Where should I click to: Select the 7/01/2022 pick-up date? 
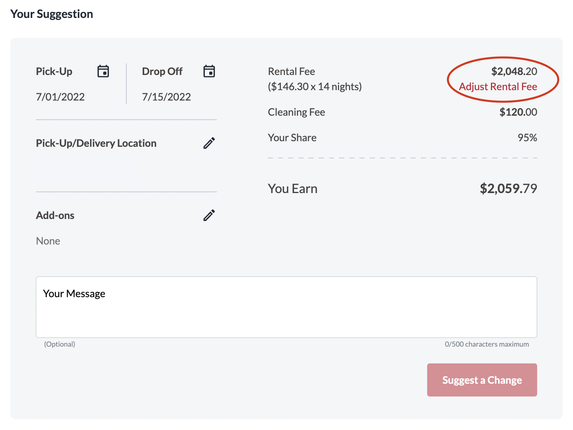[60, 97]
